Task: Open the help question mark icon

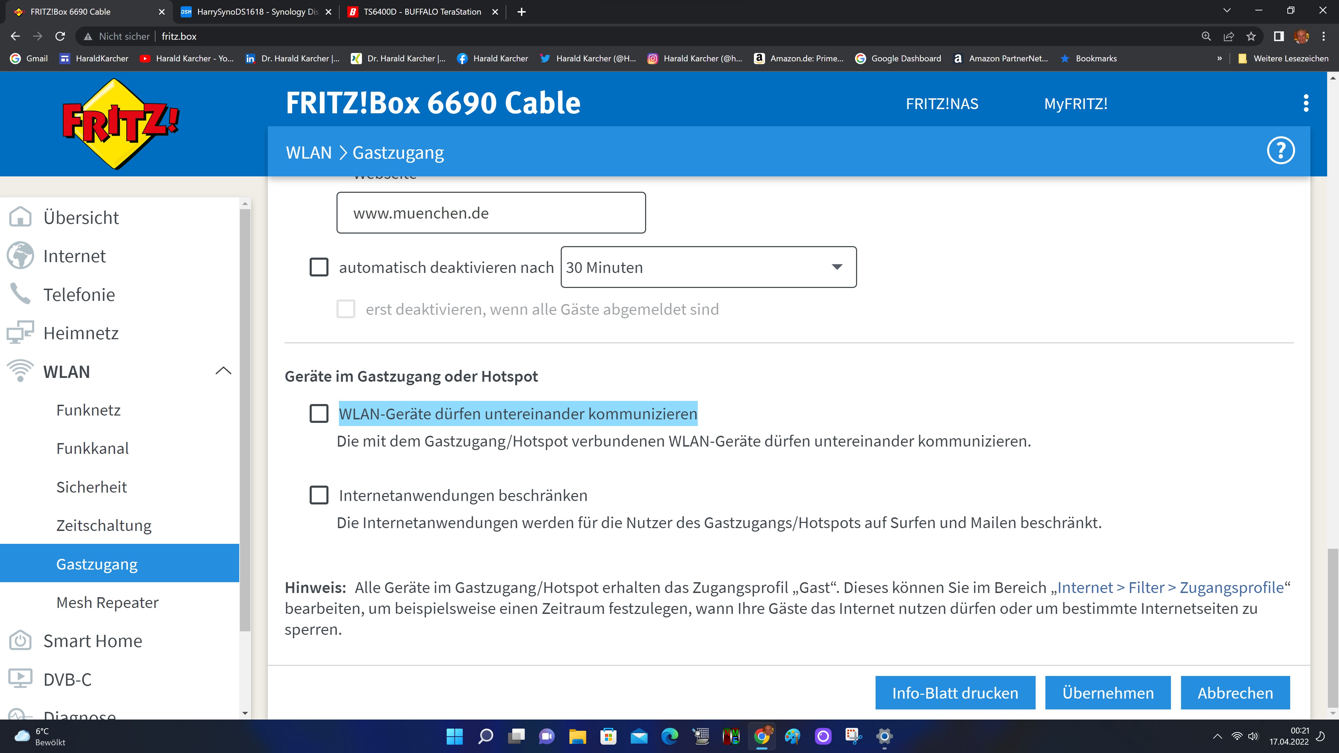Action: [1281, 150]
